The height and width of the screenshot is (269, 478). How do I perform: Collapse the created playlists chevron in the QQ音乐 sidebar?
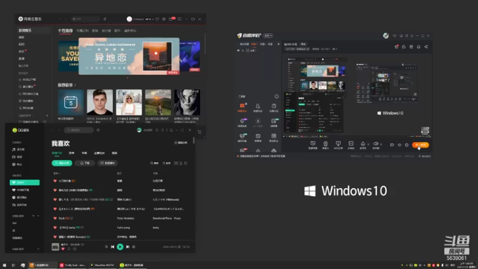[38, 216]
